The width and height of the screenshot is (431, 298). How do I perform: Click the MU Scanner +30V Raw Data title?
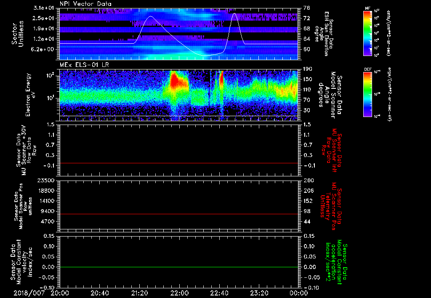pos(26,150)
